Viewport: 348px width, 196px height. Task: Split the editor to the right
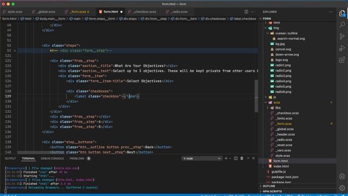tap(246, 11)
